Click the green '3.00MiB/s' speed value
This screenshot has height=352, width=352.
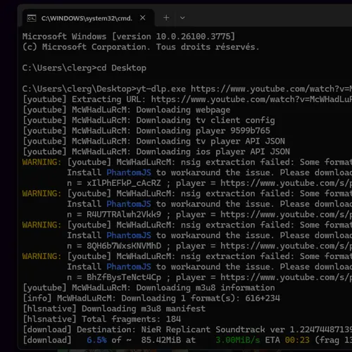[x=237, y=340]
